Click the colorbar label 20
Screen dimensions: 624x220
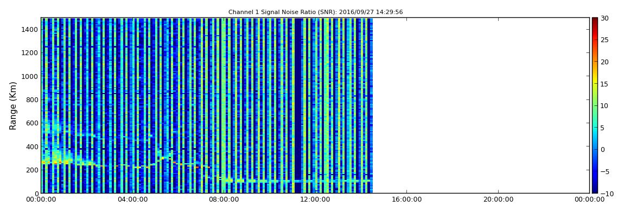click(605, 62)
